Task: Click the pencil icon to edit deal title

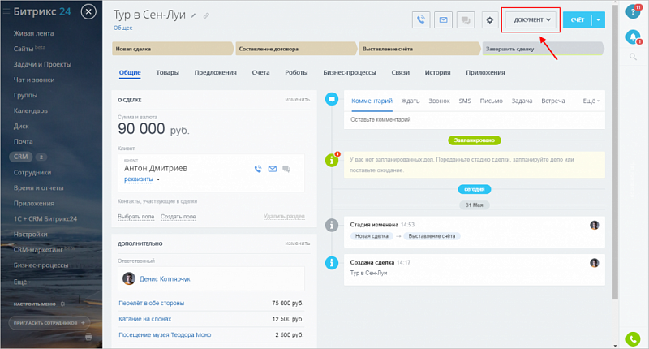Action: pos(193,15)
